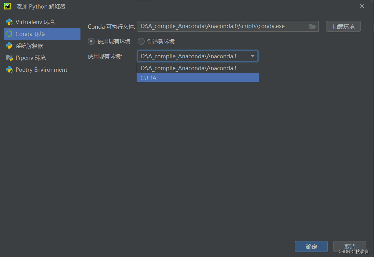Click the PyCharm logo icon
374x257 pixels.
(7, 6)
